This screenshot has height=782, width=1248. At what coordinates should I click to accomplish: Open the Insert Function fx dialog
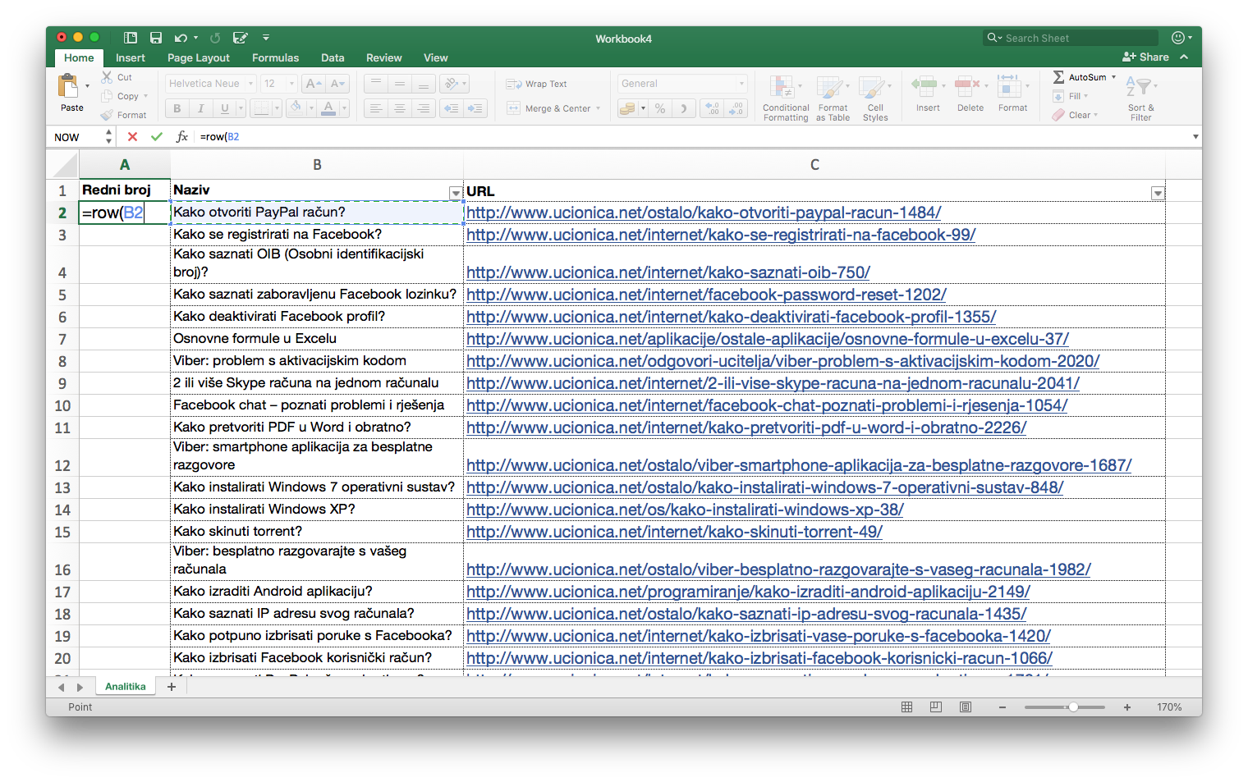click(181, 137)
